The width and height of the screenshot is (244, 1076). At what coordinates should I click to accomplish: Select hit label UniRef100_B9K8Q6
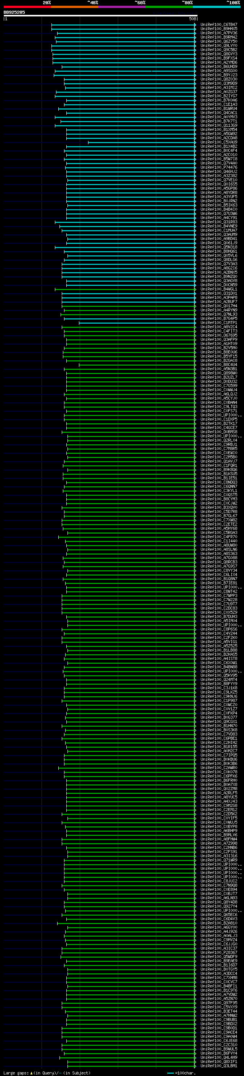pos(218,469)
